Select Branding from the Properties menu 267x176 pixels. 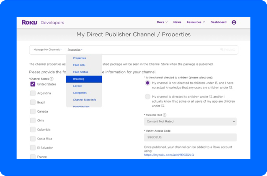point(79,79)
